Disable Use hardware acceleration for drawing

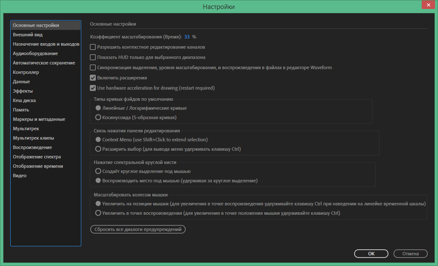pyautogui.click(x=93, y=88)
